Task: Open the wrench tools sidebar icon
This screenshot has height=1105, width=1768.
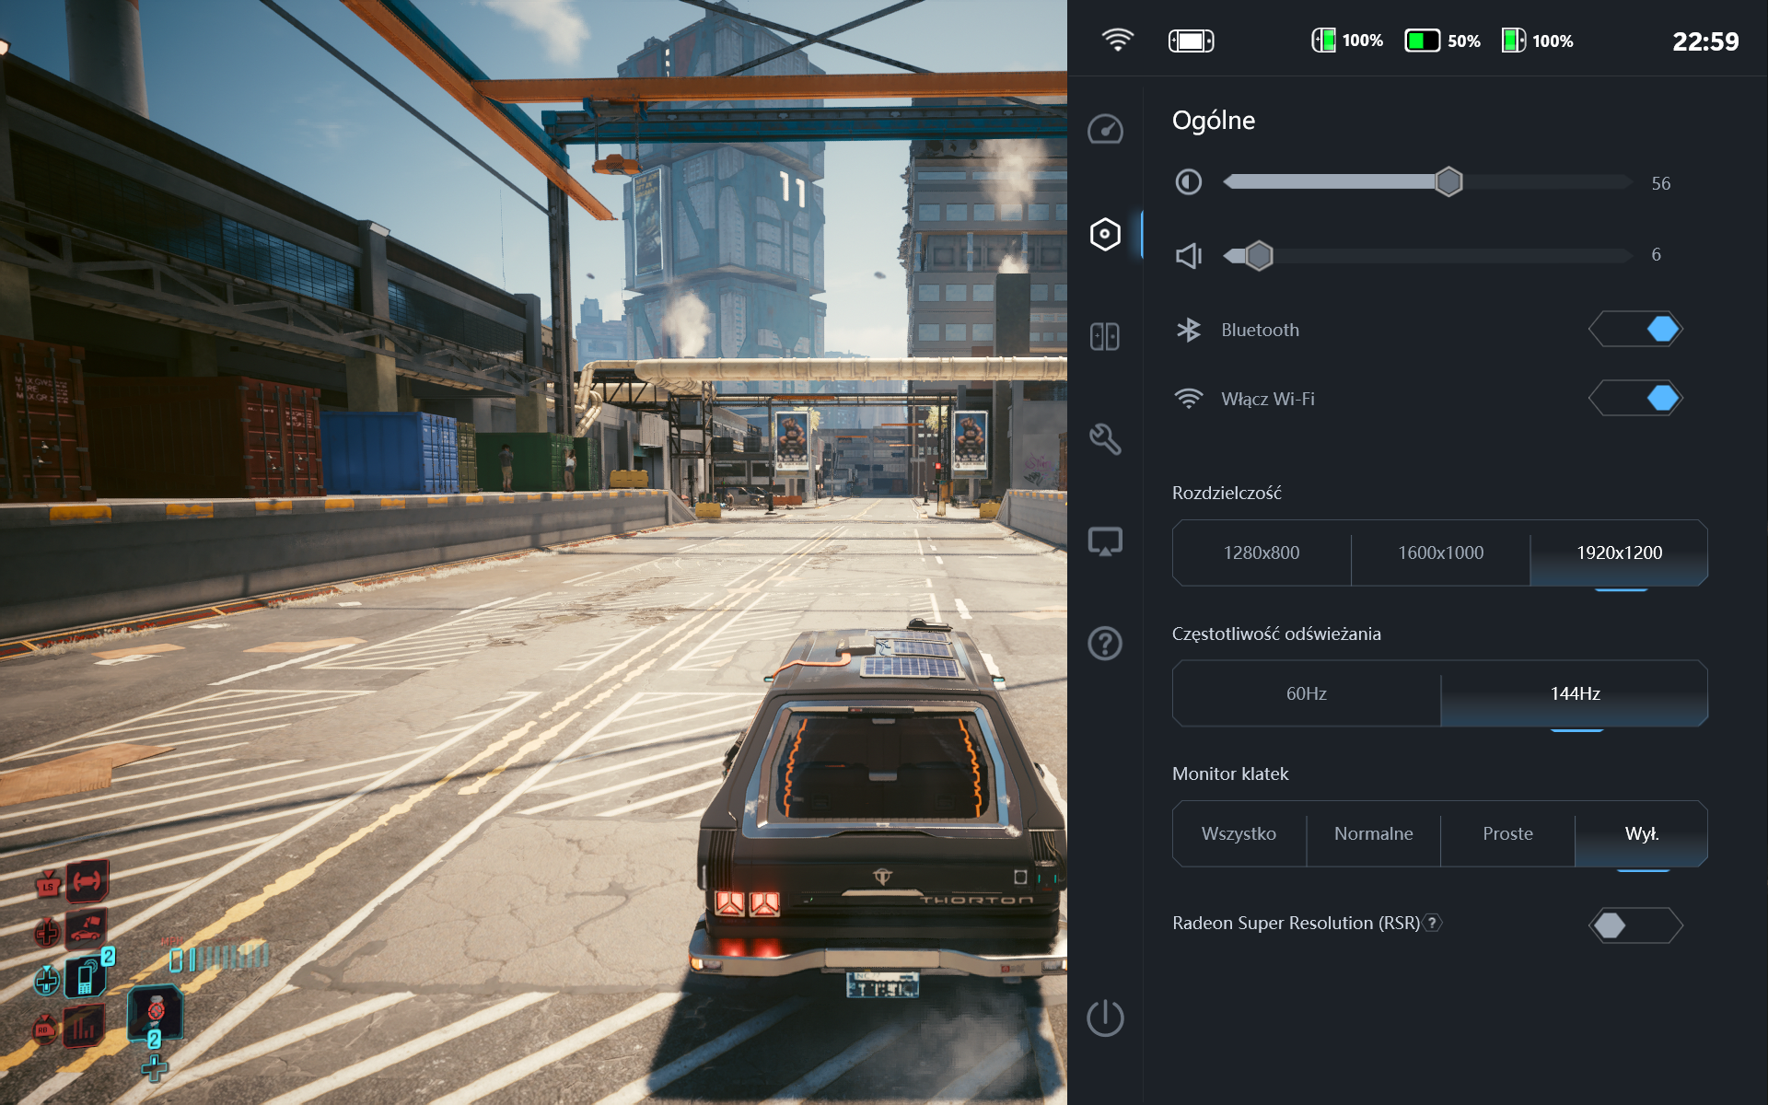Action: [1105, 439]
